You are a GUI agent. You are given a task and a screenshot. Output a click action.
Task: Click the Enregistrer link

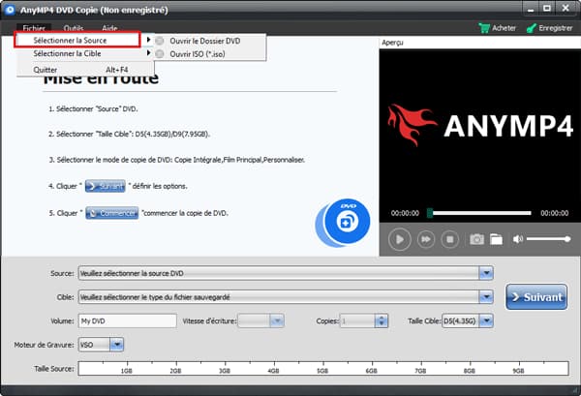[x=555, y=28]
